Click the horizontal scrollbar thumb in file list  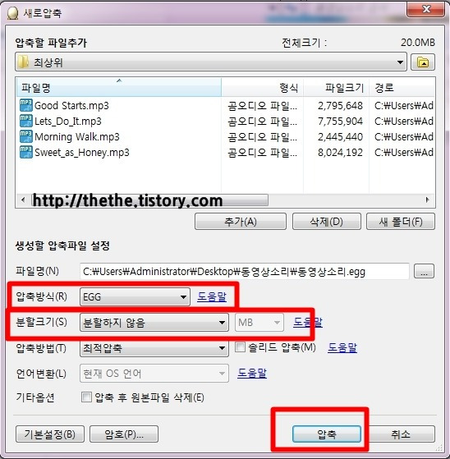pos(149,200)
